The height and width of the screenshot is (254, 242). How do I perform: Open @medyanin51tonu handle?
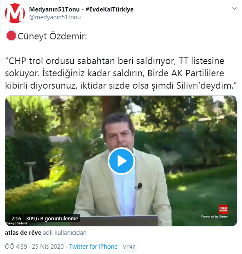pos(55,17)
